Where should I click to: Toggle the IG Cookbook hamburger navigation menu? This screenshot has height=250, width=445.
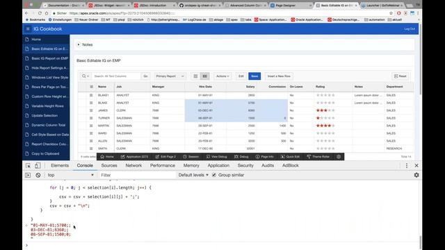click(28, 29)
